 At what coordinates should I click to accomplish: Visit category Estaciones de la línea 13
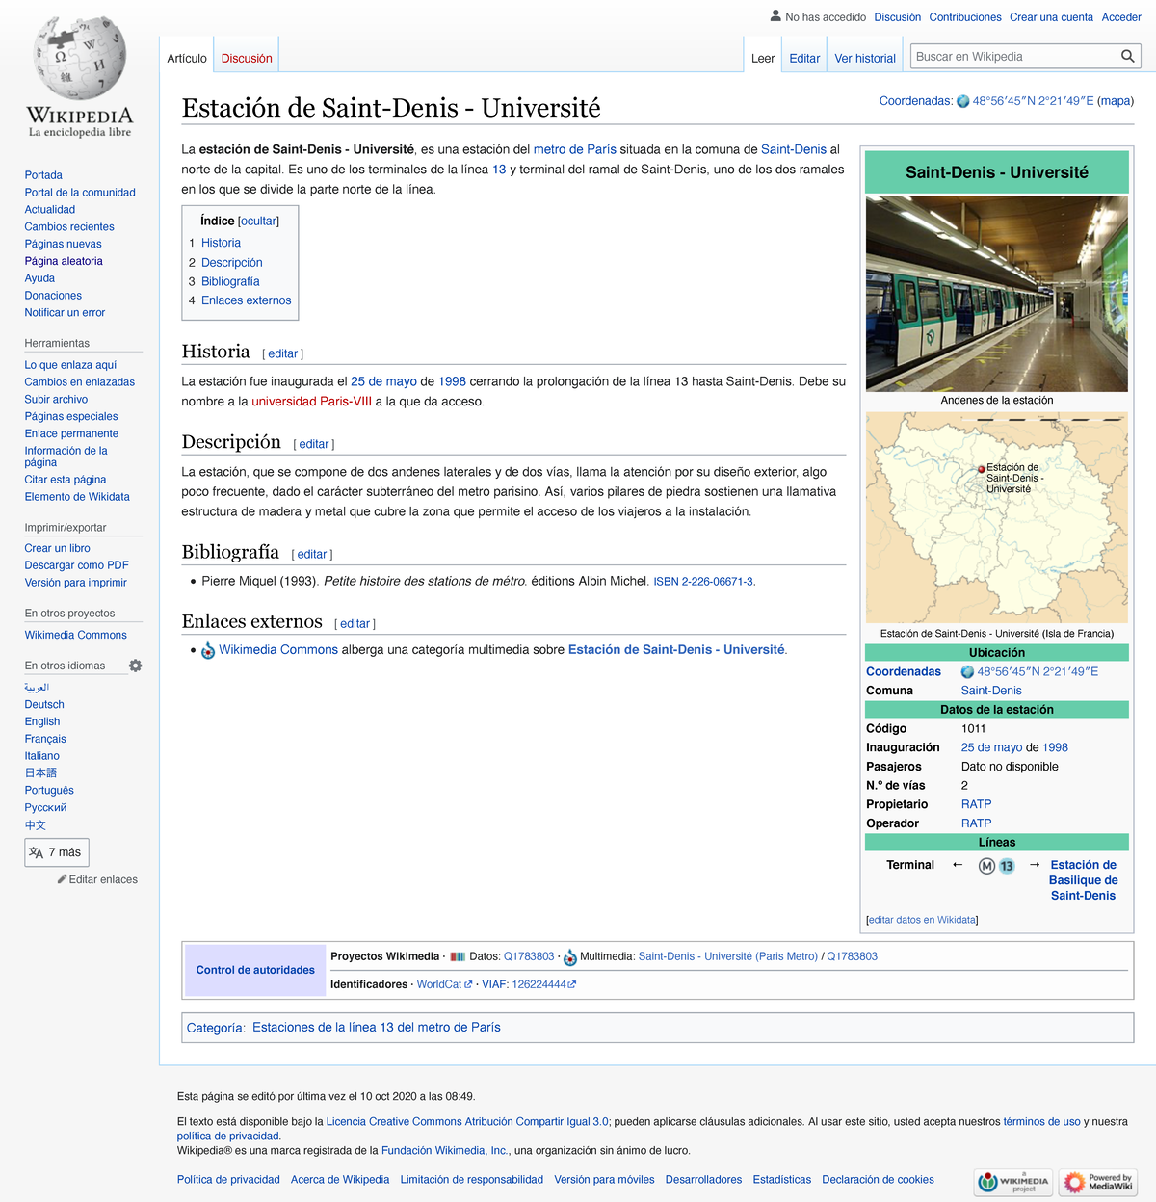(x=375, y=1027)
